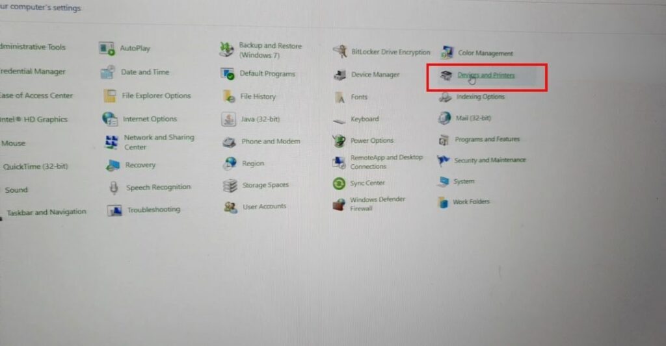Click the Security and Maintenance flag icon
The image size is (666, 346).
(444, 160)
